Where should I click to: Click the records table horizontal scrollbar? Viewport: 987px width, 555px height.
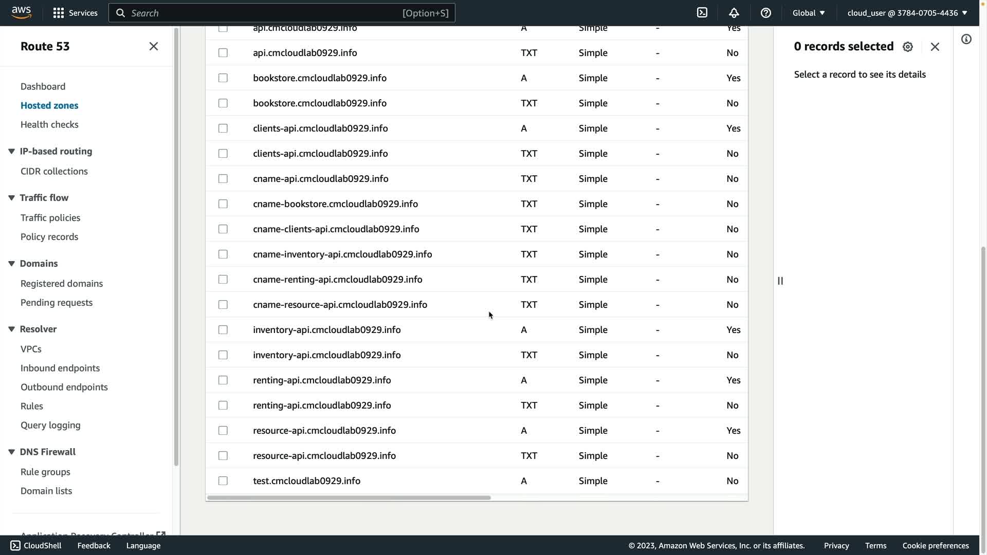(x=350, y=497)
